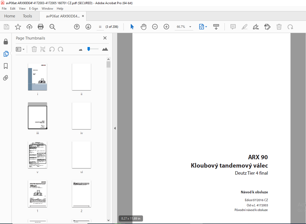Screen dimensions: 306x224
Task: Zoom in with plus icon
Action: pos(166,27)
